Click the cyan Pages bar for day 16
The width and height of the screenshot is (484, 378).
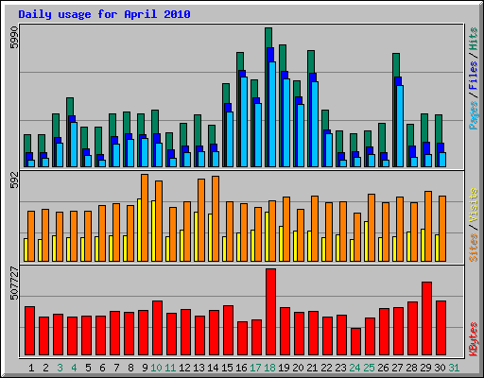coord(244,122)
